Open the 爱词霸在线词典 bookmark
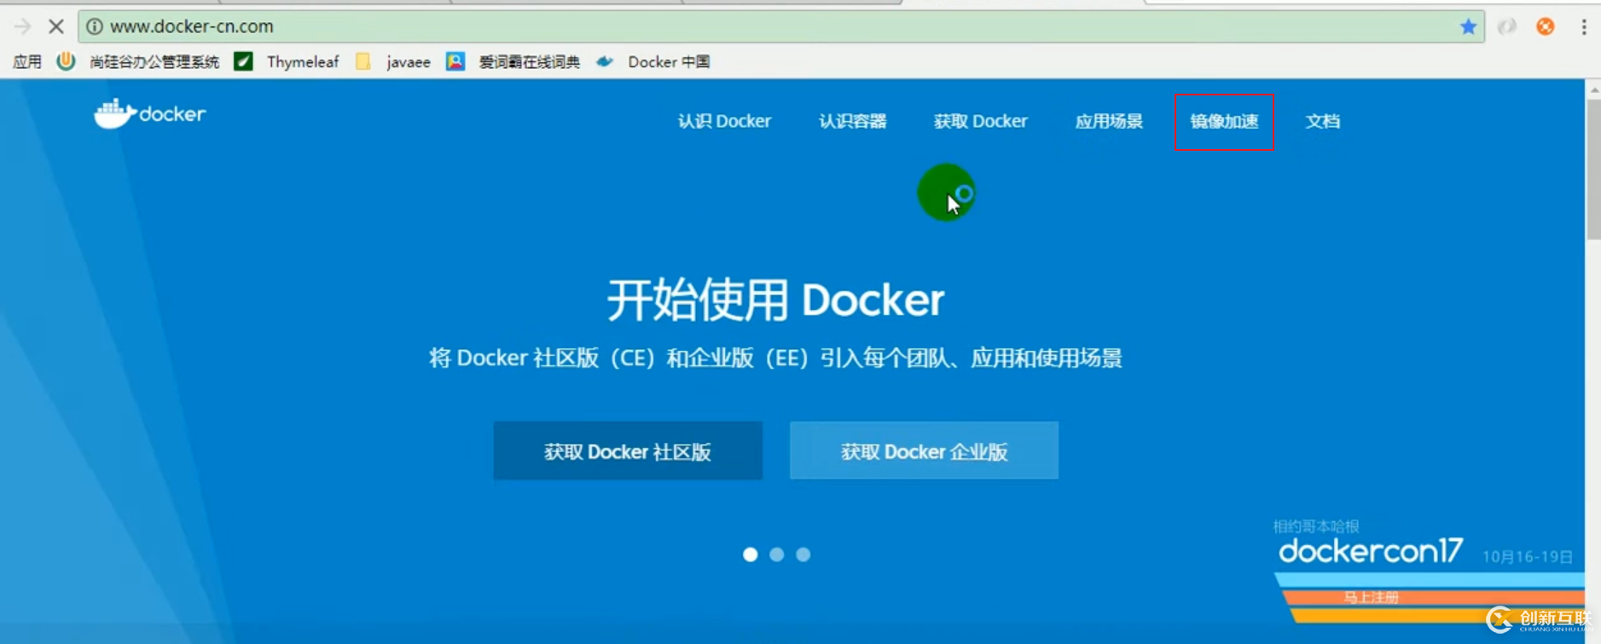1601x644 pixels. [x=528, y=61]
